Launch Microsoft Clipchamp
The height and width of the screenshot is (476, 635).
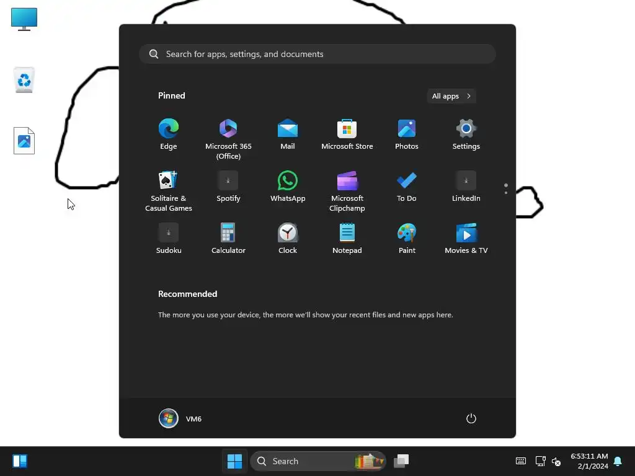click(x=347, y=191)
